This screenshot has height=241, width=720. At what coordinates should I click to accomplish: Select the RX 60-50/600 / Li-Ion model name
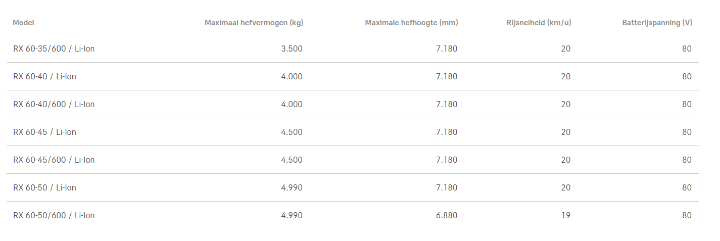(54, 216)
